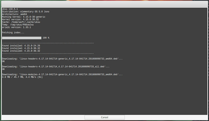Select the 'Cache: /home/wufr/.cache/ukuu' line

(21, 22)
